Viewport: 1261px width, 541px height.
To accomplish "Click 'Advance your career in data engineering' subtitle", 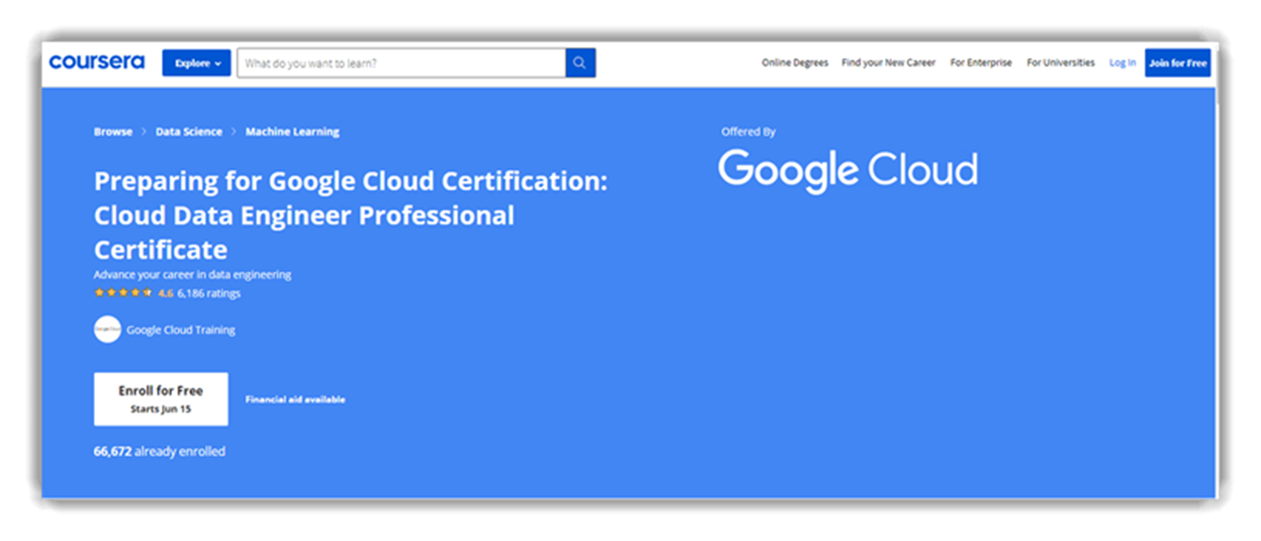I will point(192,275).
